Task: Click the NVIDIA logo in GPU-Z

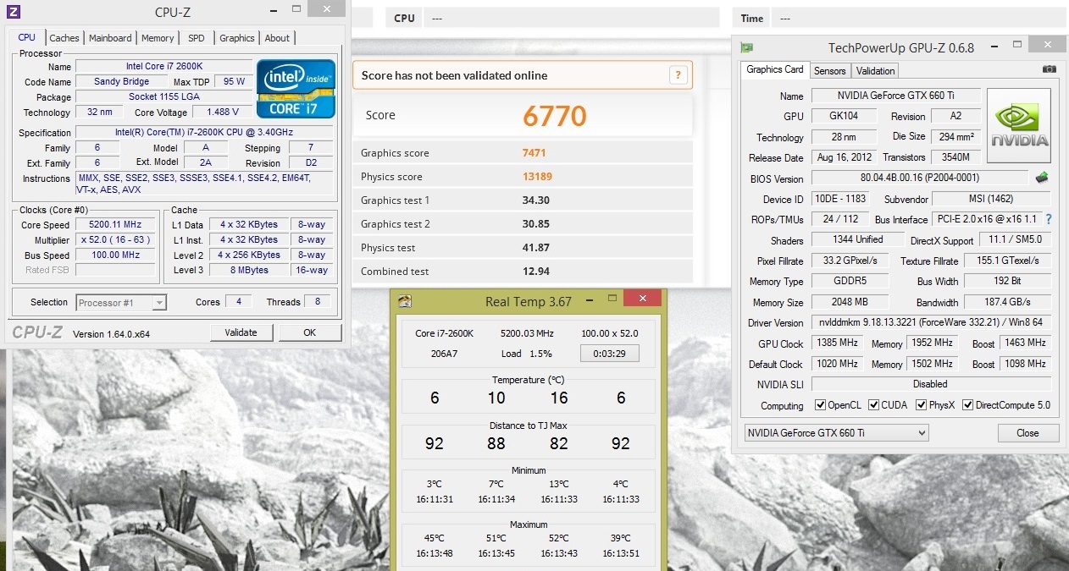Action: pos(1019,125)
